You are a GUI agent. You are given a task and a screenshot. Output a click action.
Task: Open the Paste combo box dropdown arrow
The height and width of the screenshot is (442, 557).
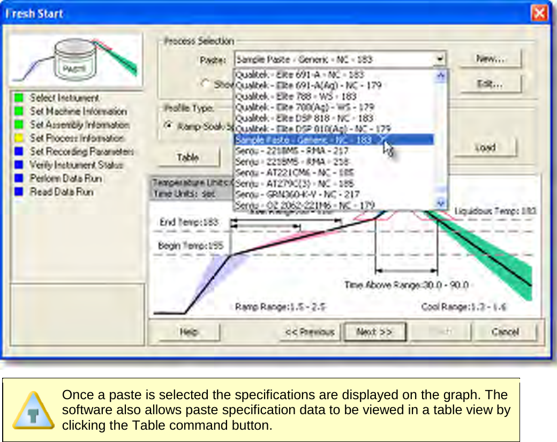(440, 58)
